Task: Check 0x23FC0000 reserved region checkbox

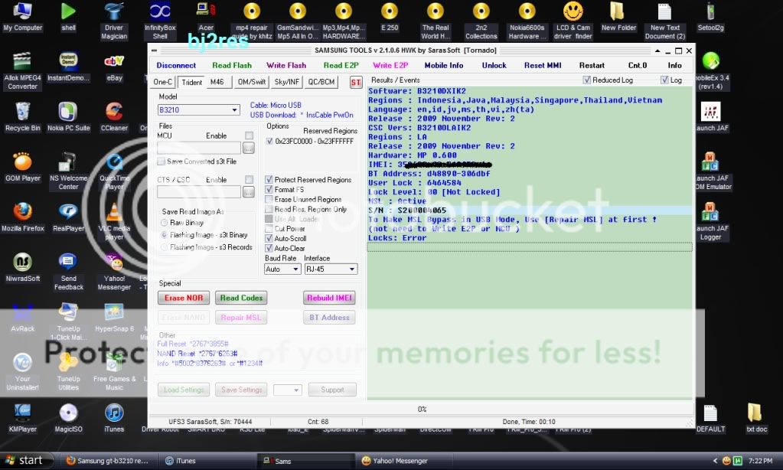Action: 269,142
